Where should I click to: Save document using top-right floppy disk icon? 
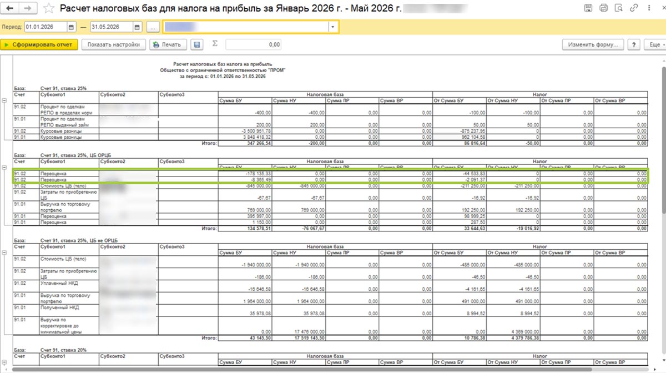tap(589, 8)
